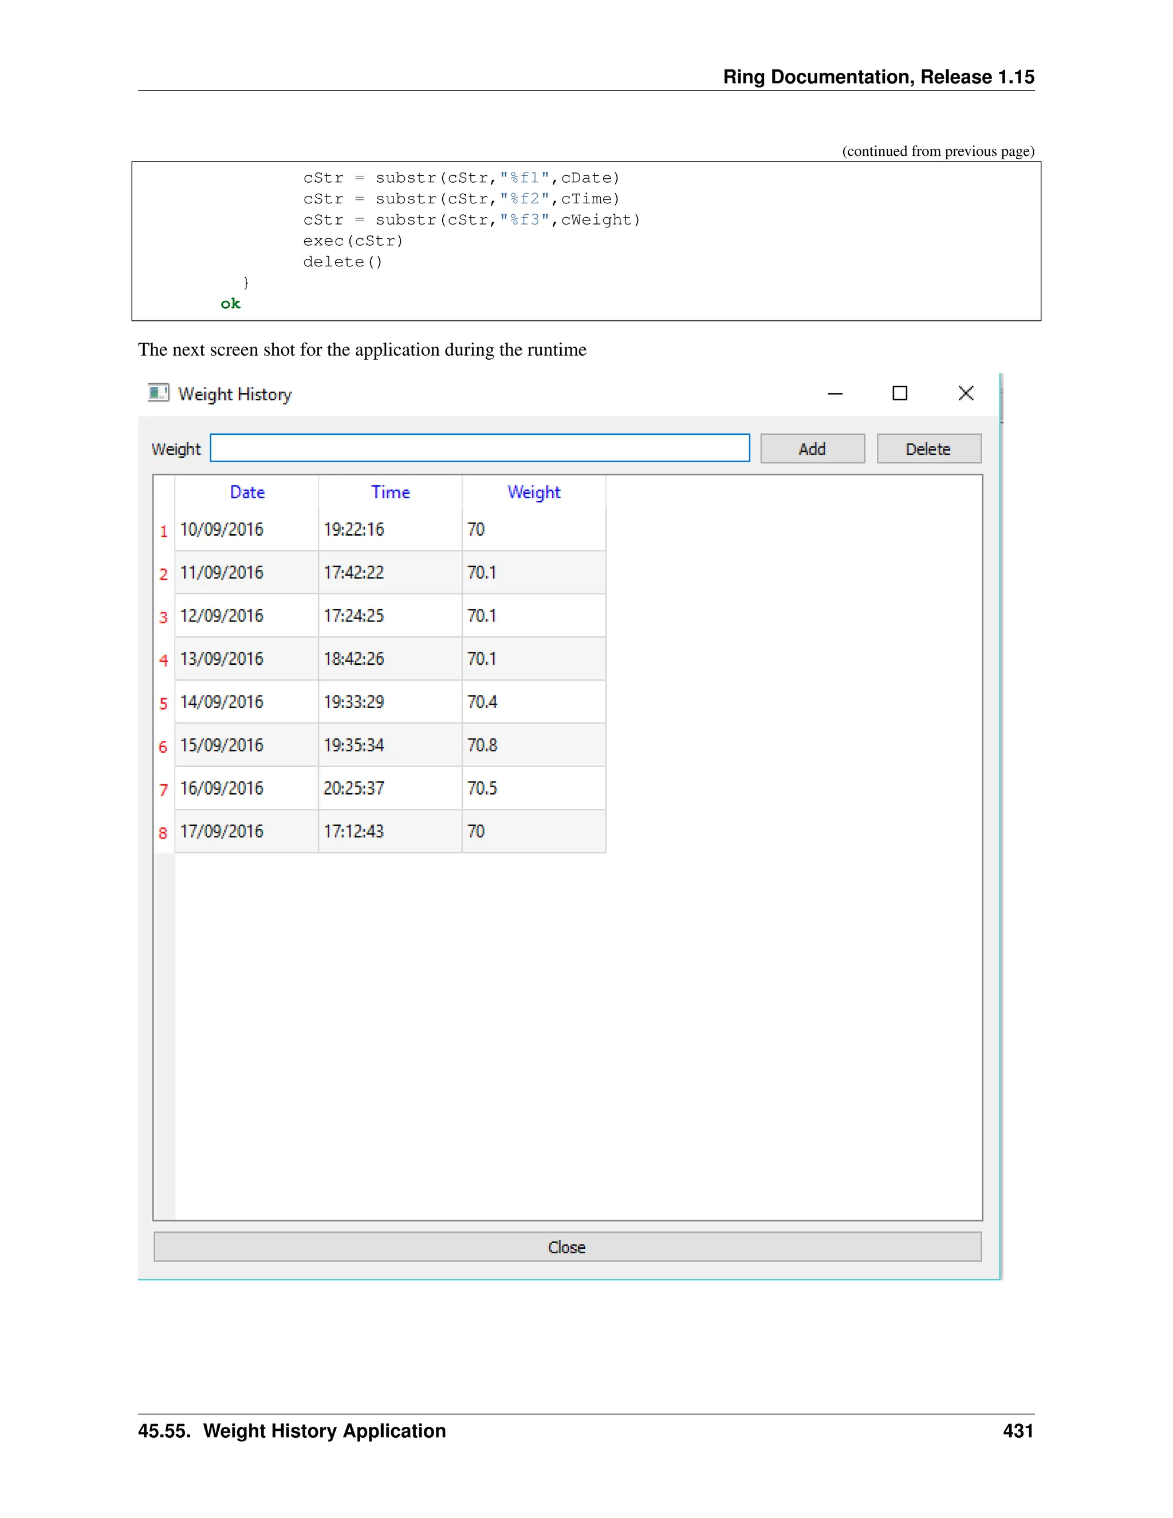1173x1518 pixels.
Task: Minimize the Weight History window
Action: [x=835, y=394]
